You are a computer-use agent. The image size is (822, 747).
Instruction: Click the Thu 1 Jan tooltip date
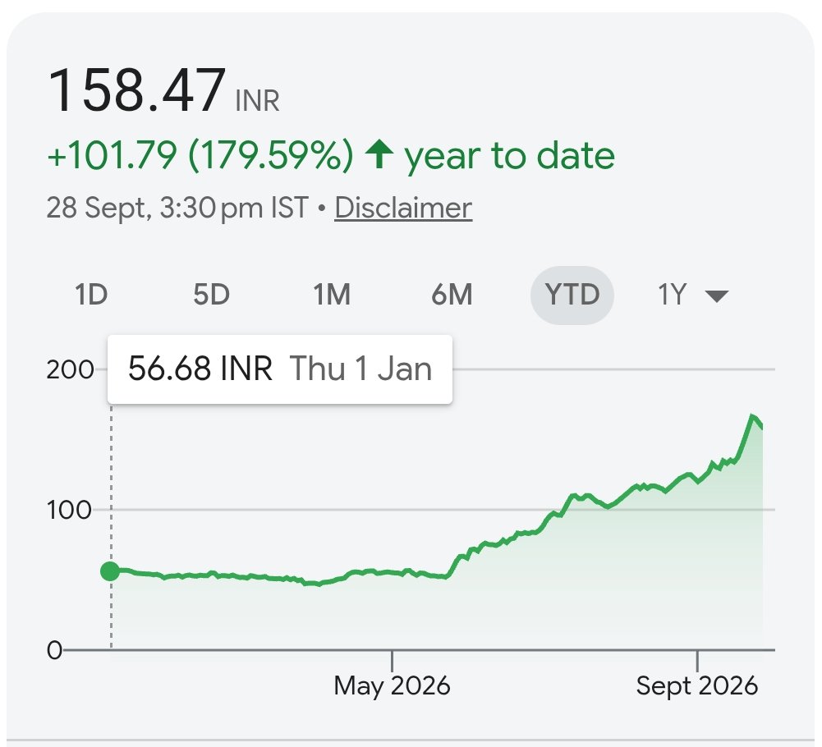(360, 369)
